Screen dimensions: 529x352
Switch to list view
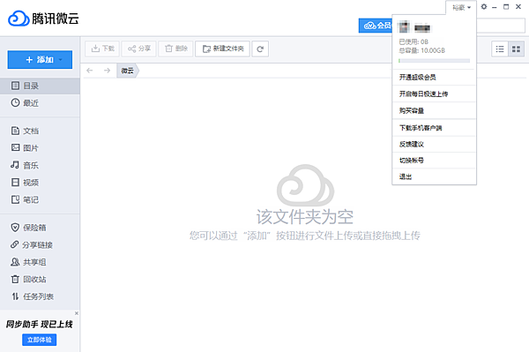pos(500,49)
